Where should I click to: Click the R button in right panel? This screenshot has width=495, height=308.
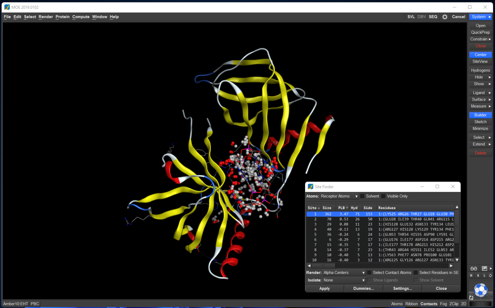[x=471, y=275]
